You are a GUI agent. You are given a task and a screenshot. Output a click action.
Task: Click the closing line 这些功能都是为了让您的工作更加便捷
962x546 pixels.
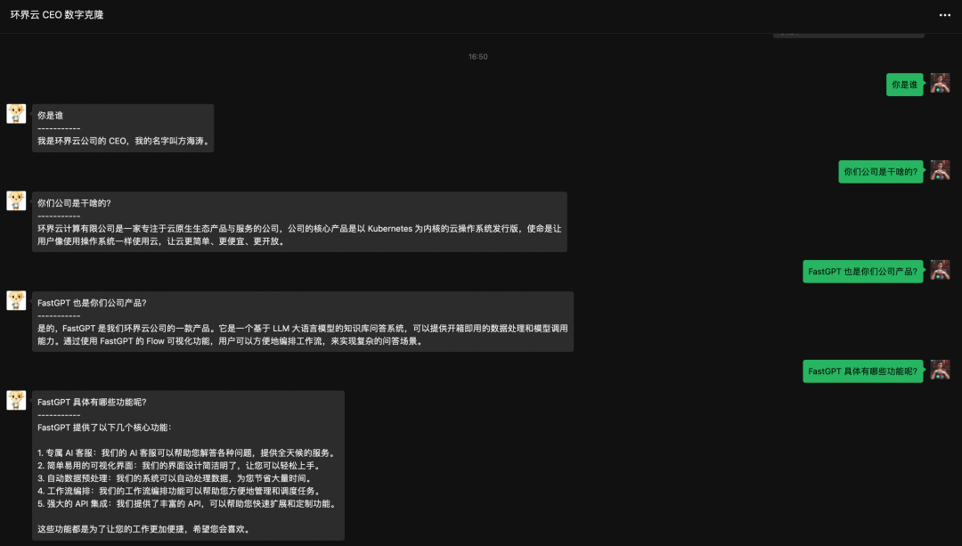coord(145,529)
